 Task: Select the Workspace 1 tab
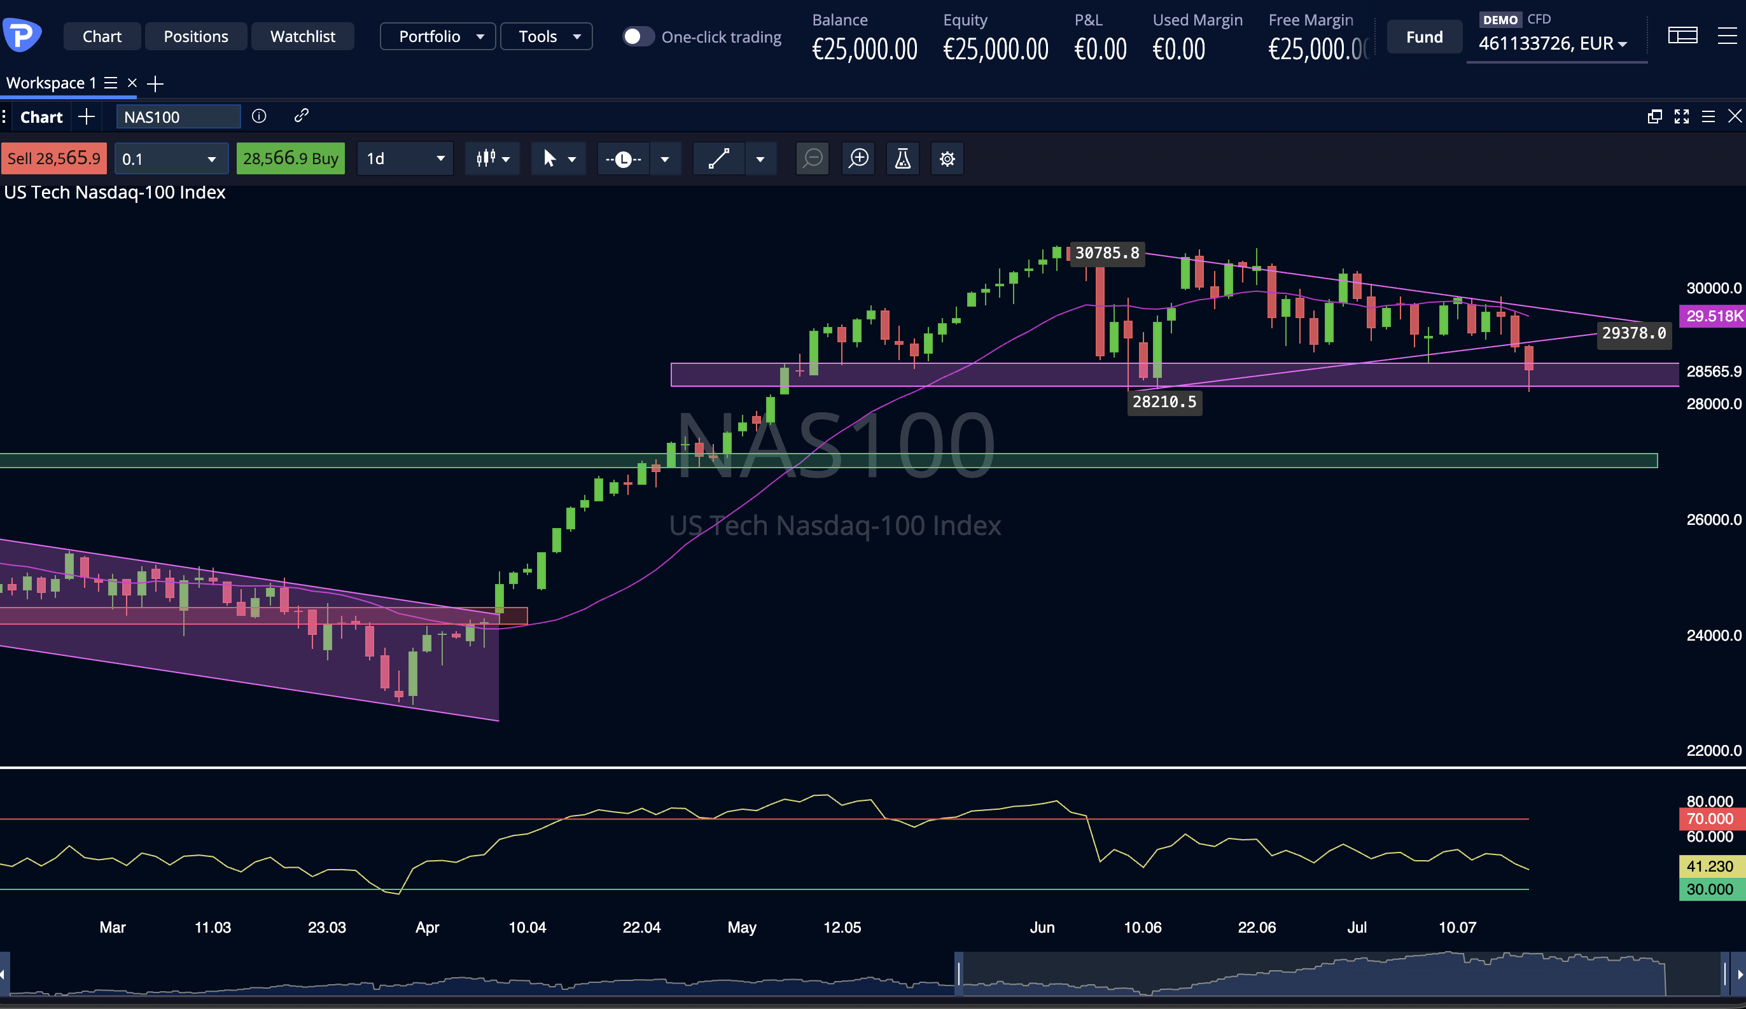click(x=52, y=83)
